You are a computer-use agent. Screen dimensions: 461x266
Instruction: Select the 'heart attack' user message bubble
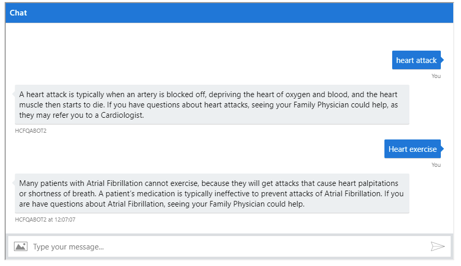coord(417,60)
